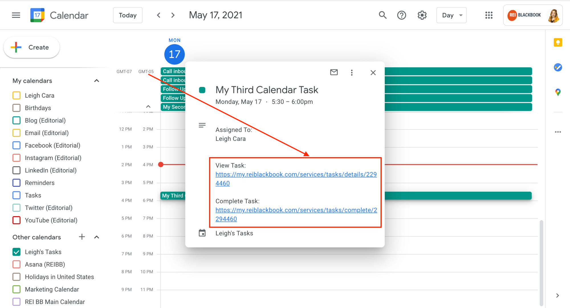
Task: Select the My Third event block
Action: (173, 196)
